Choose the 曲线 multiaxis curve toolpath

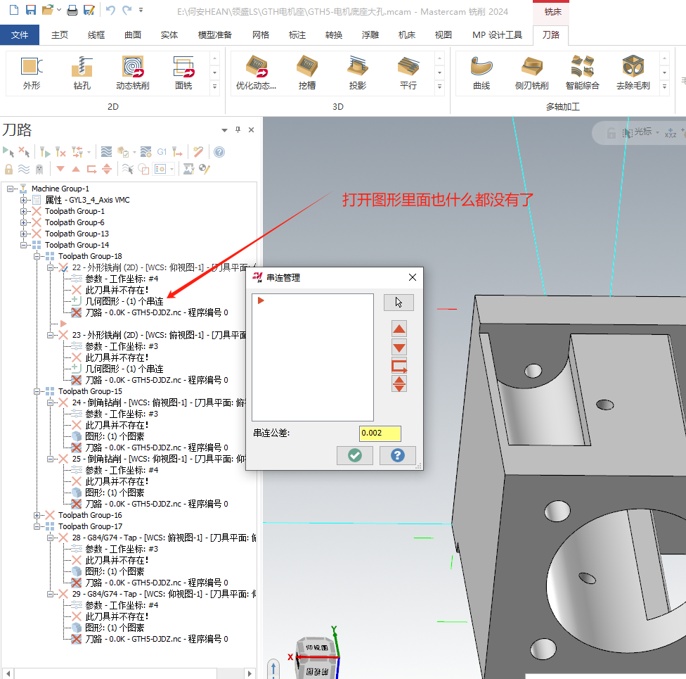(481, 73)
